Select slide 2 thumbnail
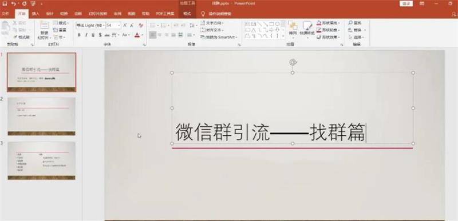Image resolution: width=458 pixels, height=221 pixels. [x=41, y=116]
